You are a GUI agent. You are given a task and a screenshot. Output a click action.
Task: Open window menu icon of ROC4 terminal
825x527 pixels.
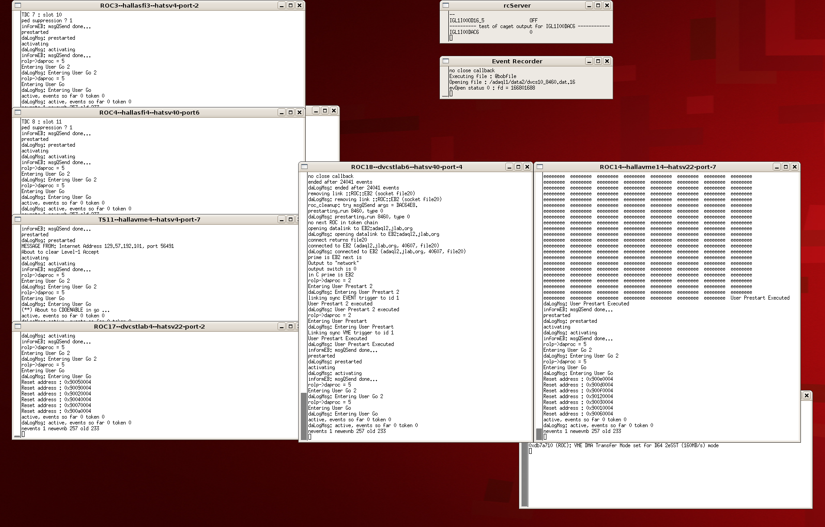coord(18,112)
